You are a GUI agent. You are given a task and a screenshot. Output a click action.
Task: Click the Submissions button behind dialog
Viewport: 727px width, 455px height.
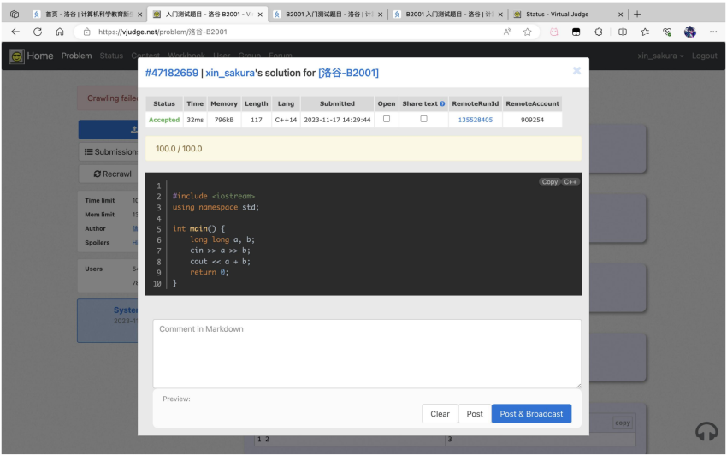pos(110,151)
